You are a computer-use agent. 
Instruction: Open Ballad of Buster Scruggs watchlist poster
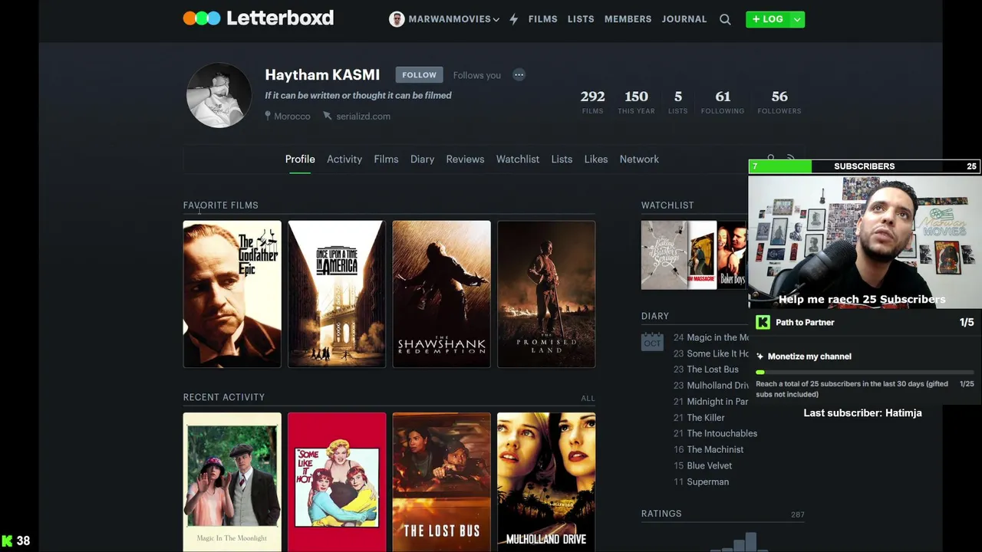click(664, 255)
